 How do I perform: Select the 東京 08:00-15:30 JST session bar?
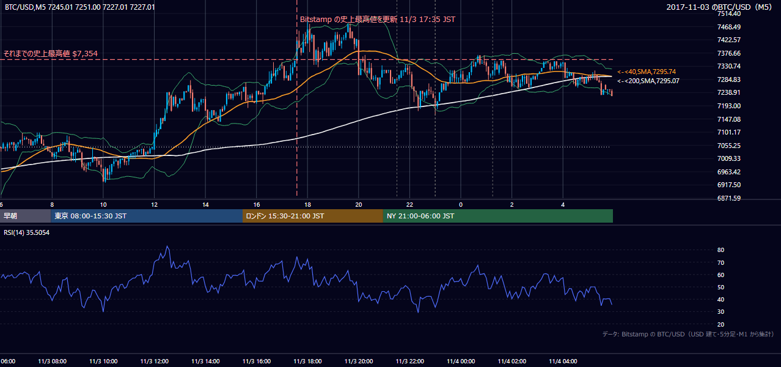tap(147, 216)
